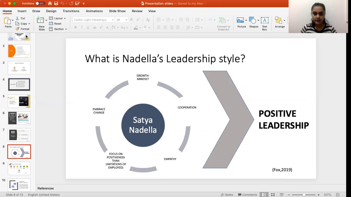Toggle the Notes pane
This screenshot has width=351, height=197.
point(227,195)
